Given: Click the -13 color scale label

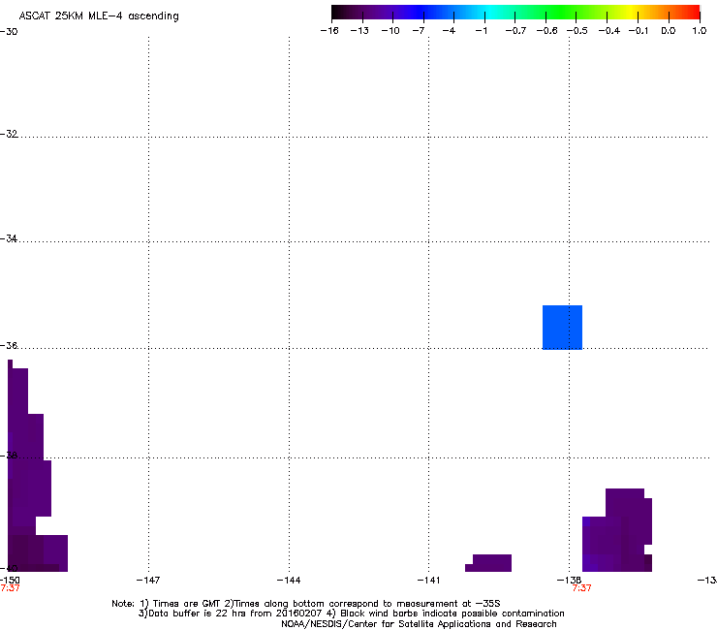Looking at the screenshot, I should pyautogui.click(x=359, y=31).
